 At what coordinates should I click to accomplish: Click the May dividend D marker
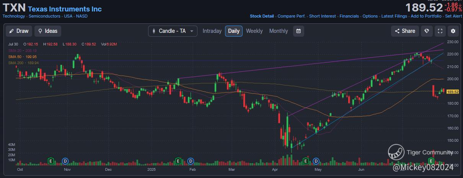(x=316, y=161)
